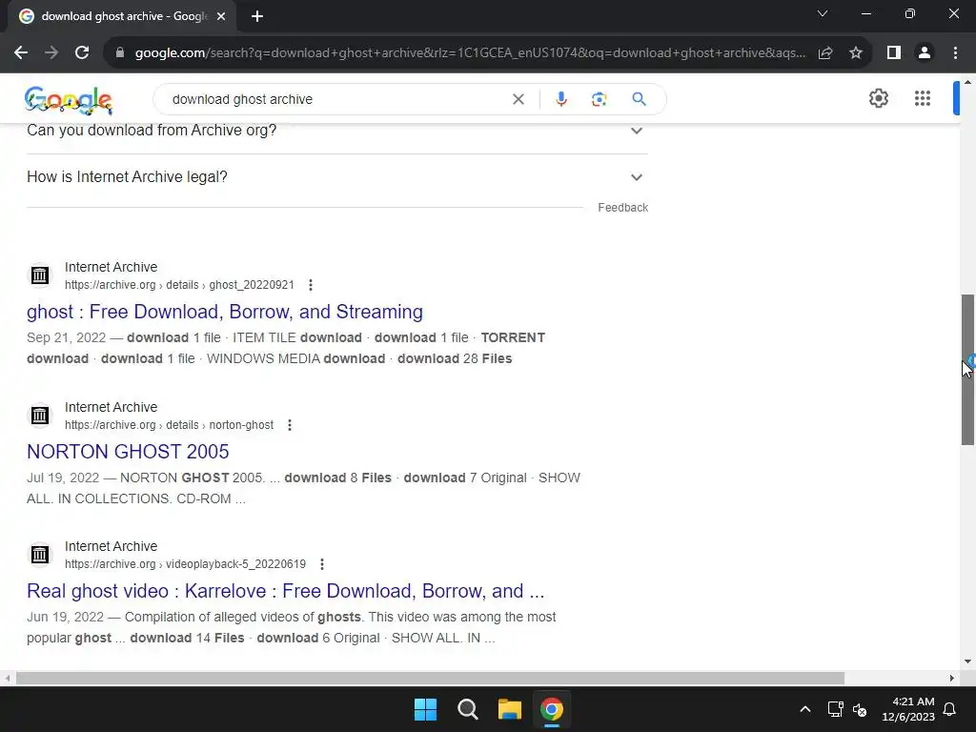976x732 pixels.
Task: Open network status tray icon
Action: (835, 709)
